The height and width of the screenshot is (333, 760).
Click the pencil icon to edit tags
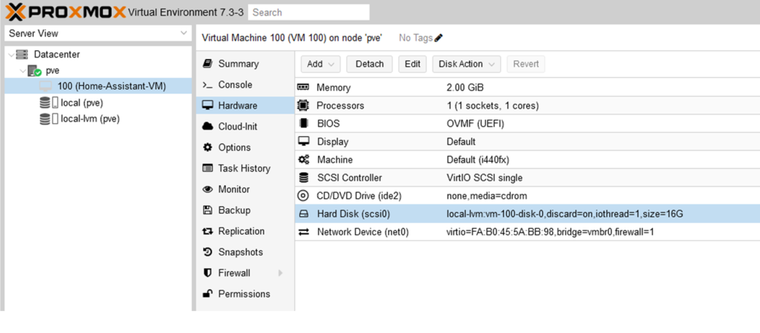438,38
